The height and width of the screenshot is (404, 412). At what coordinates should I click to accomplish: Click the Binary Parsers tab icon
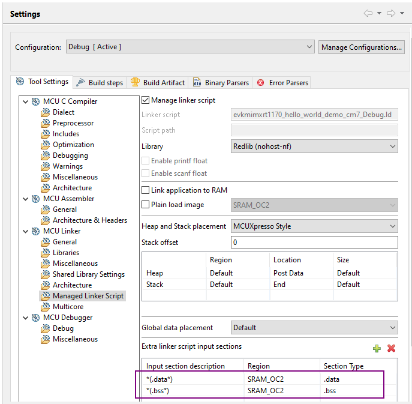(x=197, y=82)
